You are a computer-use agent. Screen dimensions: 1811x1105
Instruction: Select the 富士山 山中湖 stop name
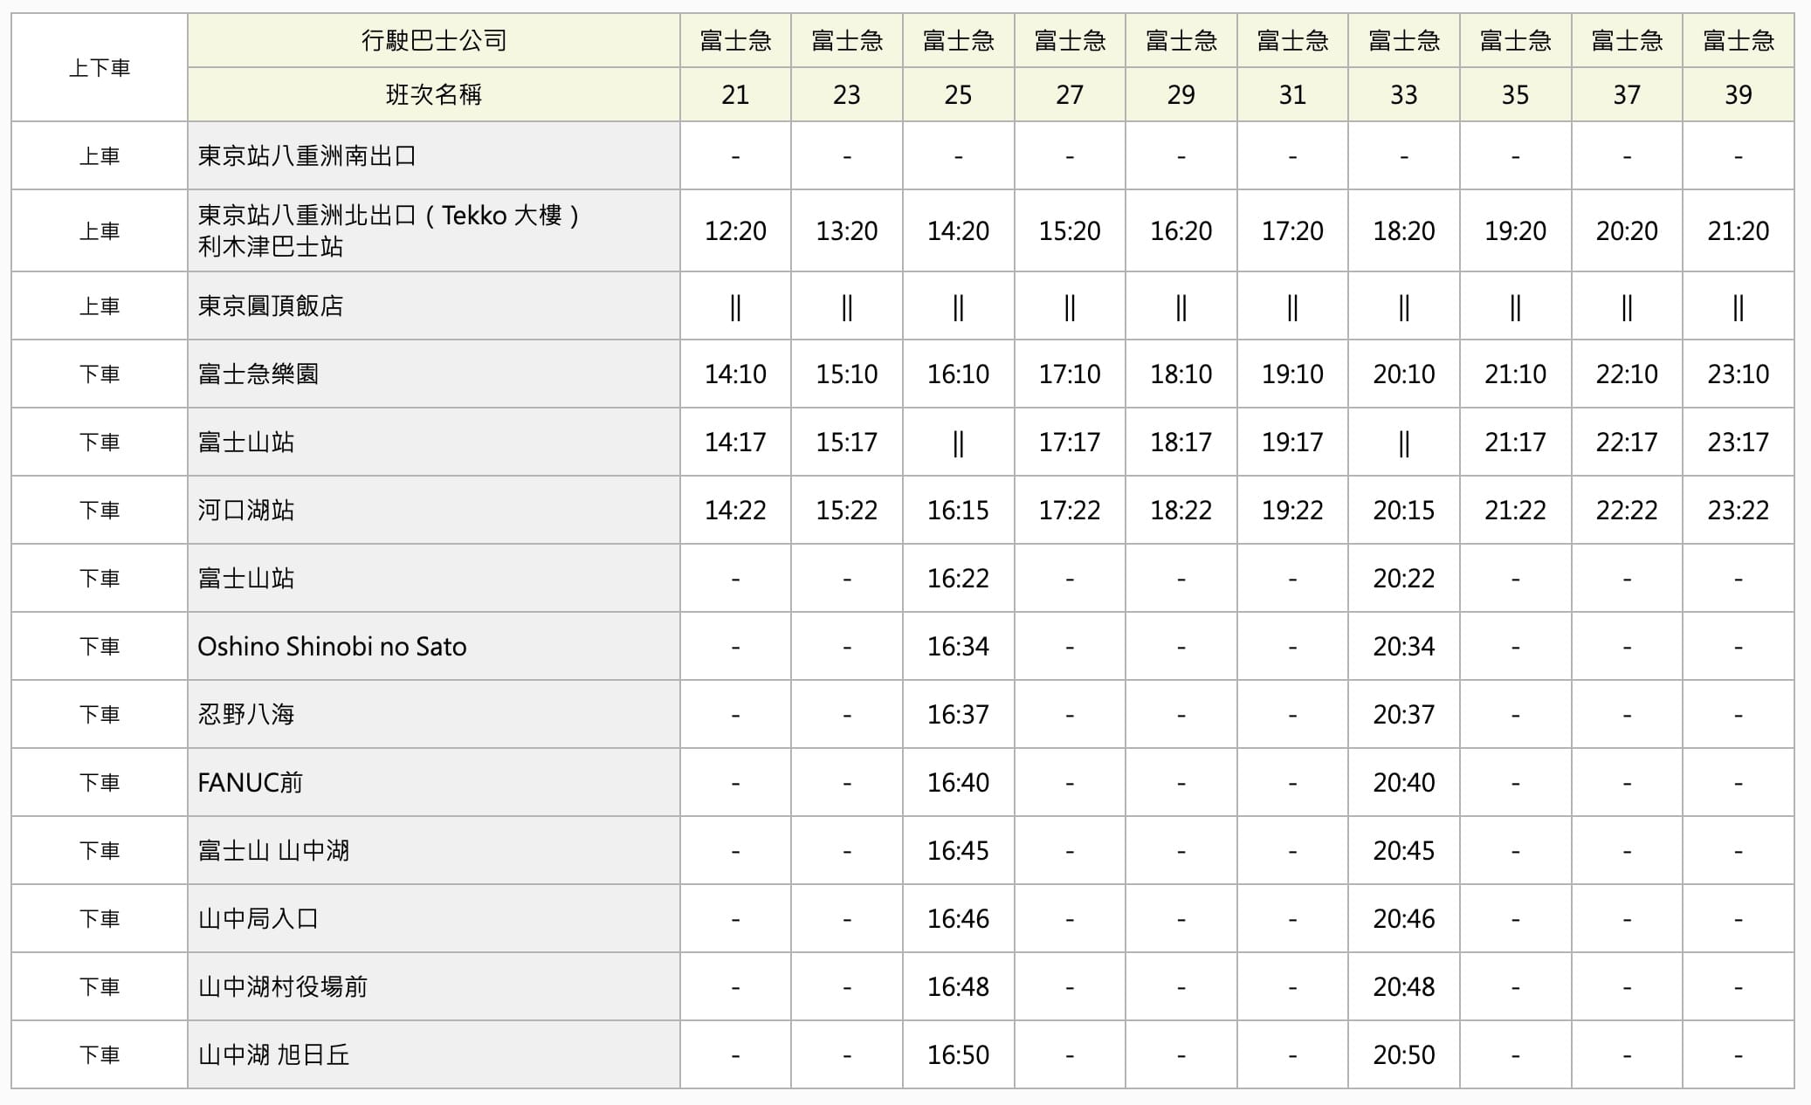coord(273,850)
